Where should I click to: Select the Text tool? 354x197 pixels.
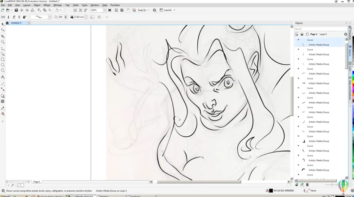[x=3, y=78]
